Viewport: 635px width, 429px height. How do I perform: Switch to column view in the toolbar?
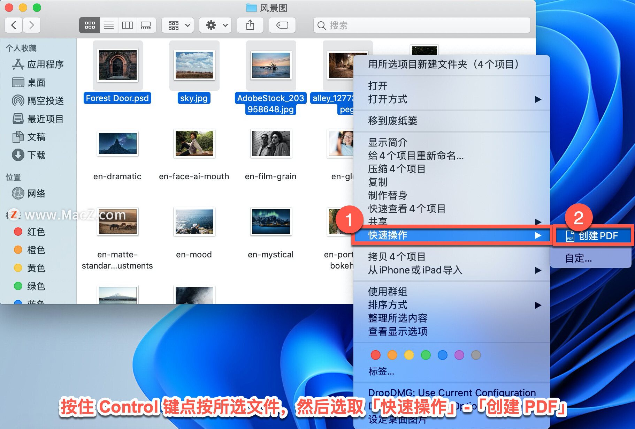128,25
